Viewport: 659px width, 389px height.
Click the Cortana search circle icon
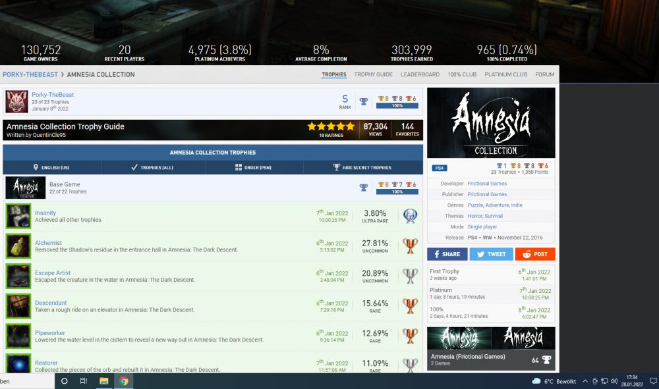[x=64, y=381]
